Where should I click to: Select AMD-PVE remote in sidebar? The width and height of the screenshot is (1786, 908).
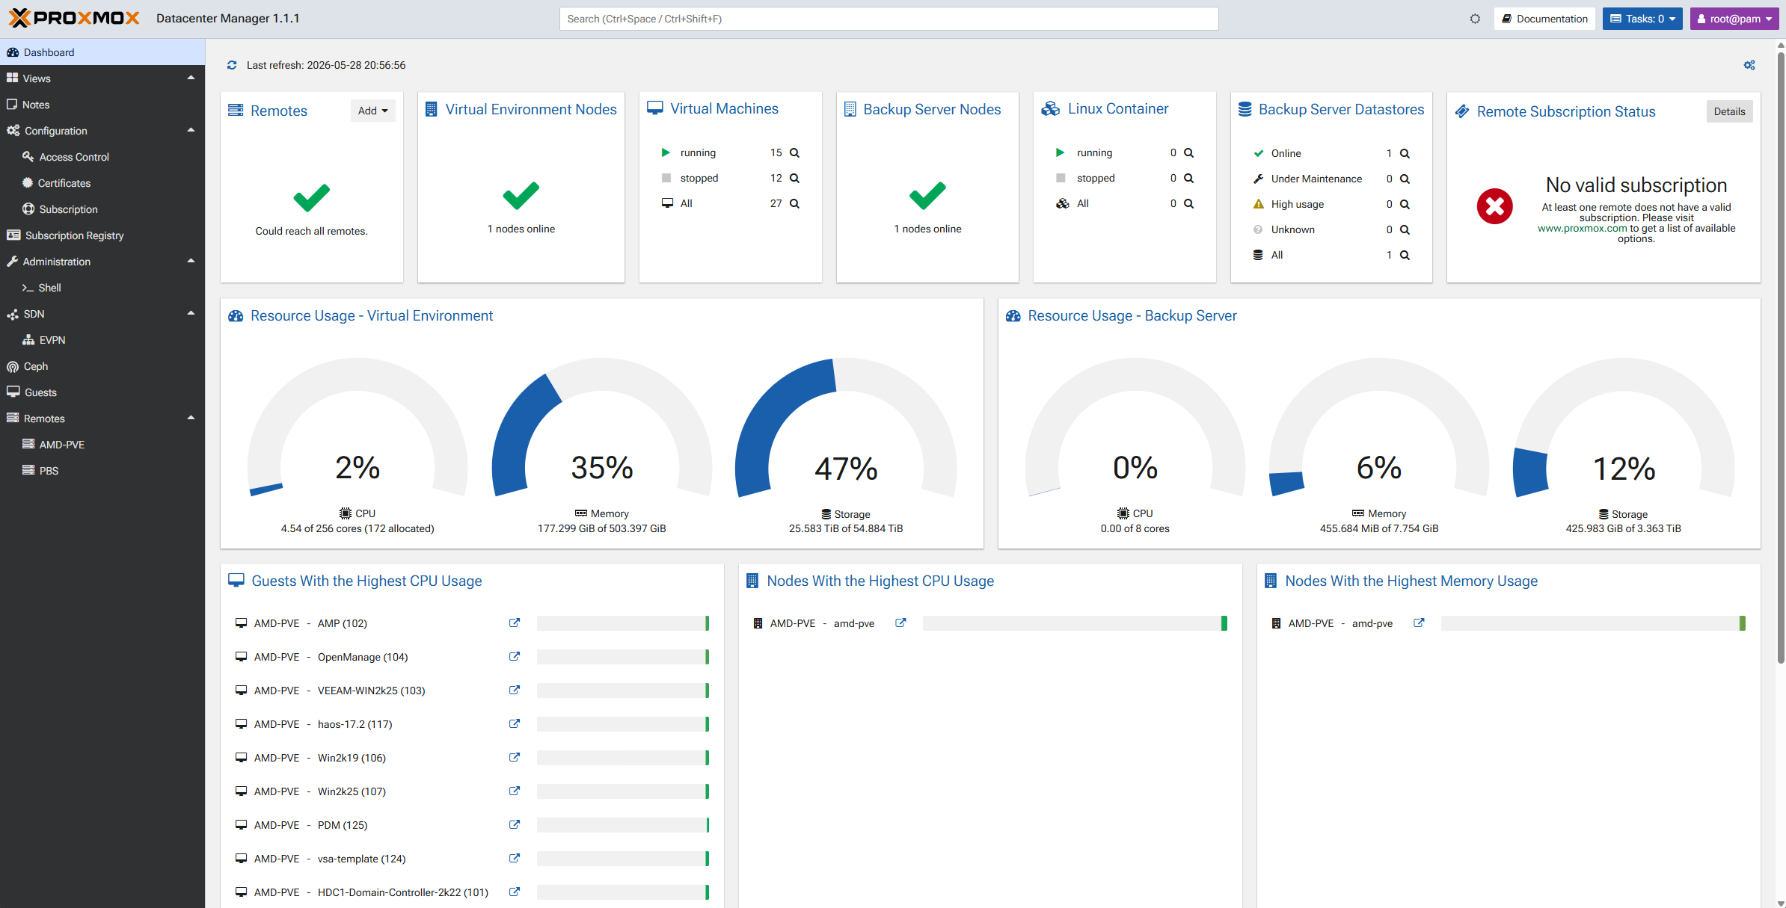102,445
